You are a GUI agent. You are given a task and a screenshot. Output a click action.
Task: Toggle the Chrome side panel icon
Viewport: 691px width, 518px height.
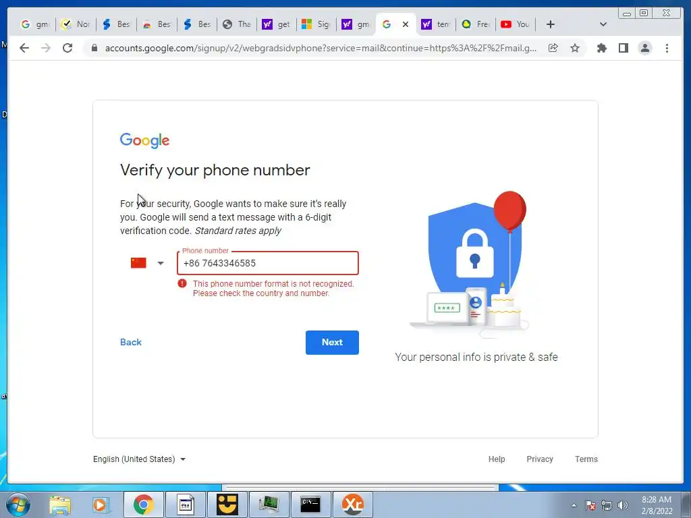click(x=623, y=48)
